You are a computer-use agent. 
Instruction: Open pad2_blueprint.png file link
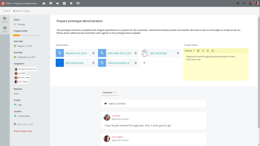coord(74,63)
